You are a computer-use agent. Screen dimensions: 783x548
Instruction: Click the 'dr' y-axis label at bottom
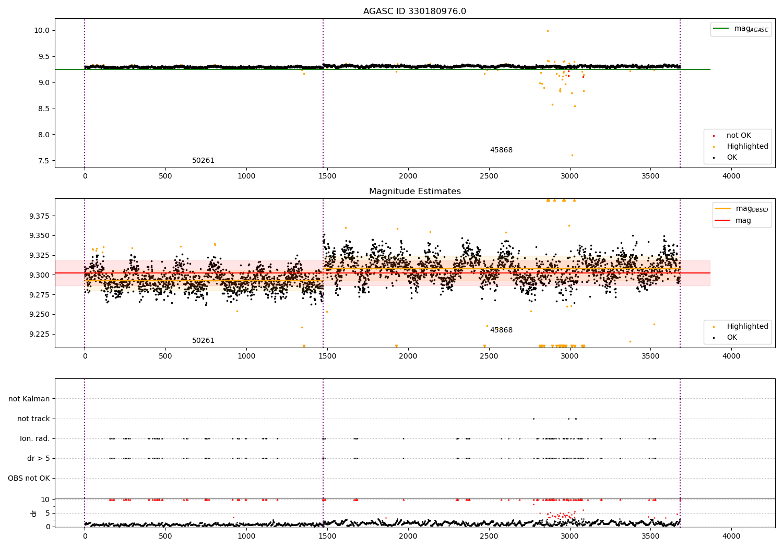34,513
